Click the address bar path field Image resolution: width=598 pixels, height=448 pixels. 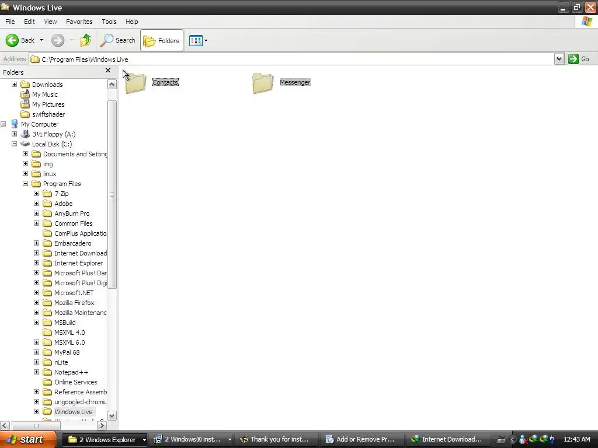coord(292,59)
